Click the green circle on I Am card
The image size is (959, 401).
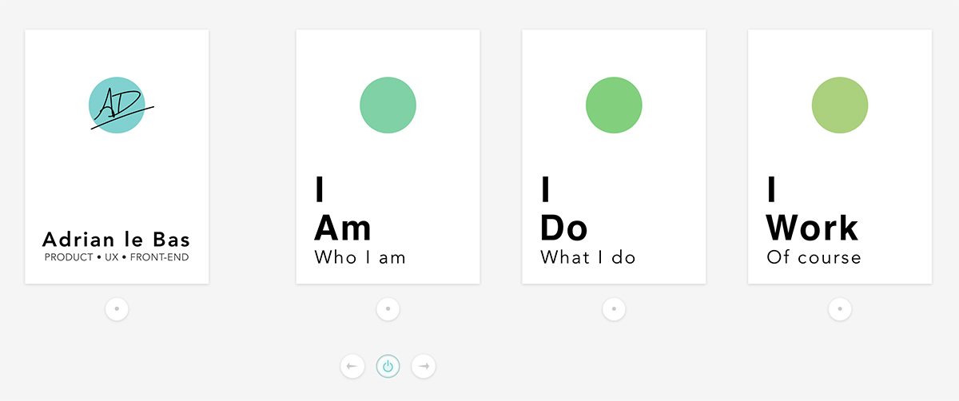[x=388, y=105]
